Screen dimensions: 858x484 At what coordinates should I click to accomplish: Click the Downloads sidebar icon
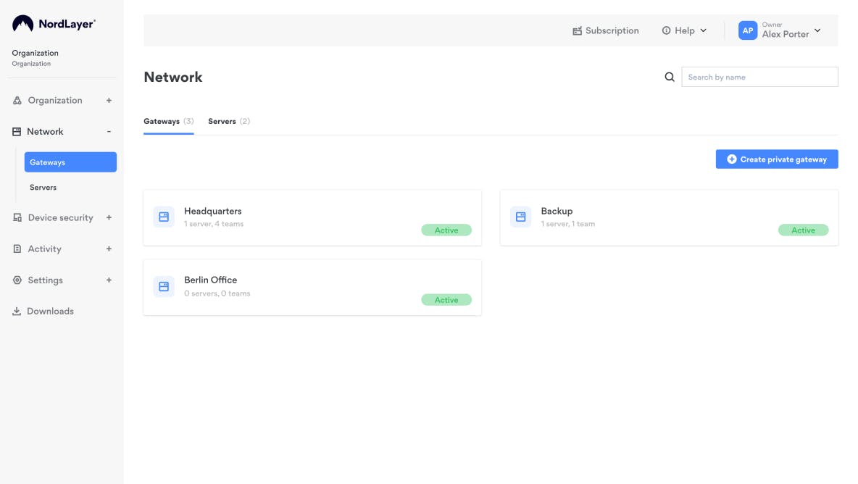17,312
